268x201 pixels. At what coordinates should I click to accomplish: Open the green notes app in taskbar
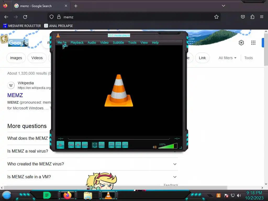point(47,195)
